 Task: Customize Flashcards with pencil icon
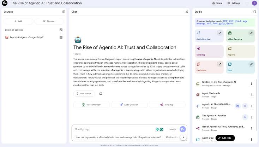220,64
